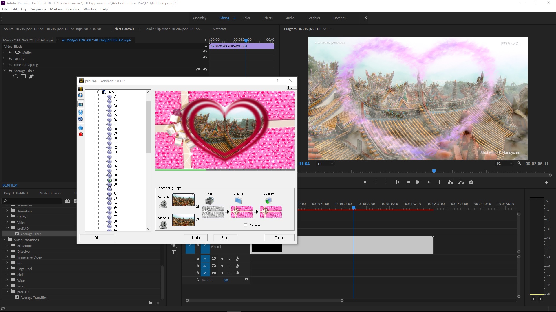Mute audio track A1
The width and height of the screenshot is (556, 312).
point(222,259)
